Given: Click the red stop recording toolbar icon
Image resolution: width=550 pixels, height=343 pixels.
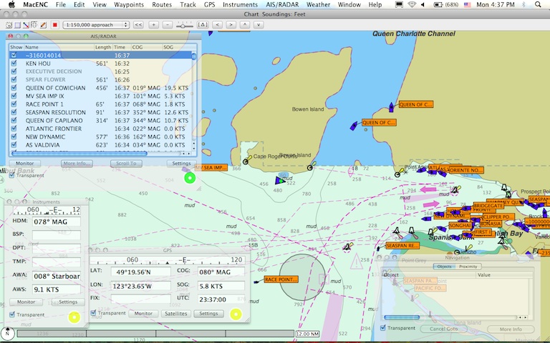Looking at the screenshot, I should (54, 24).
